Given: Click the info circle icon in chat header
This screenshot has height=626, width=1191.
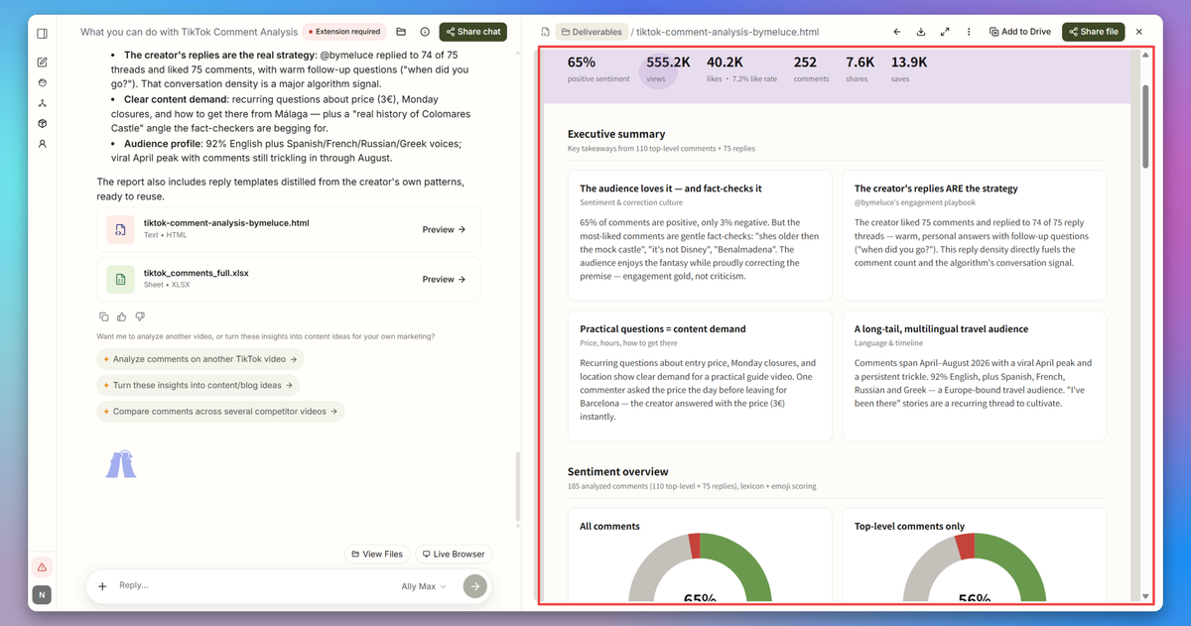Looking at the screenshot, I should [x=425, y=32].
